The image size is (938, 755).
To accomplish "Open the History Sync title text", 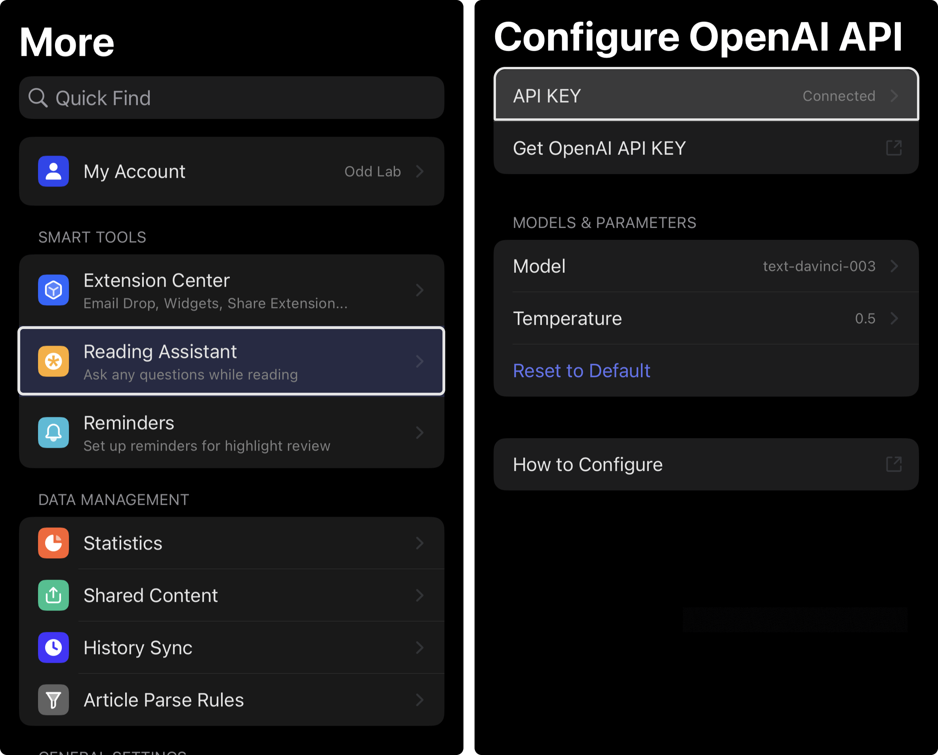I will click(x=138, y=648).
